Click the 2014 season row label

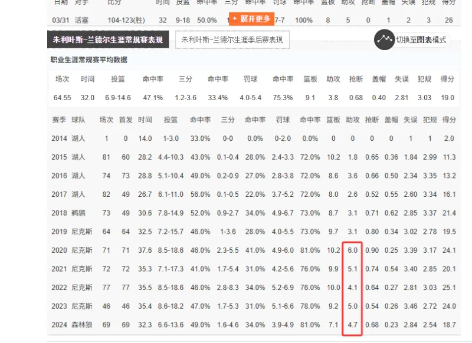click(x=60, y=138)
